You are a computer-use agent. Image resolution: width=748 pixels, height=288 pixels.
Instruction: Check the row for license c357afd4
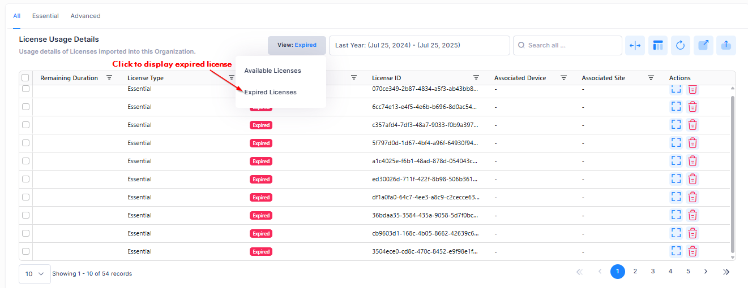25,125
